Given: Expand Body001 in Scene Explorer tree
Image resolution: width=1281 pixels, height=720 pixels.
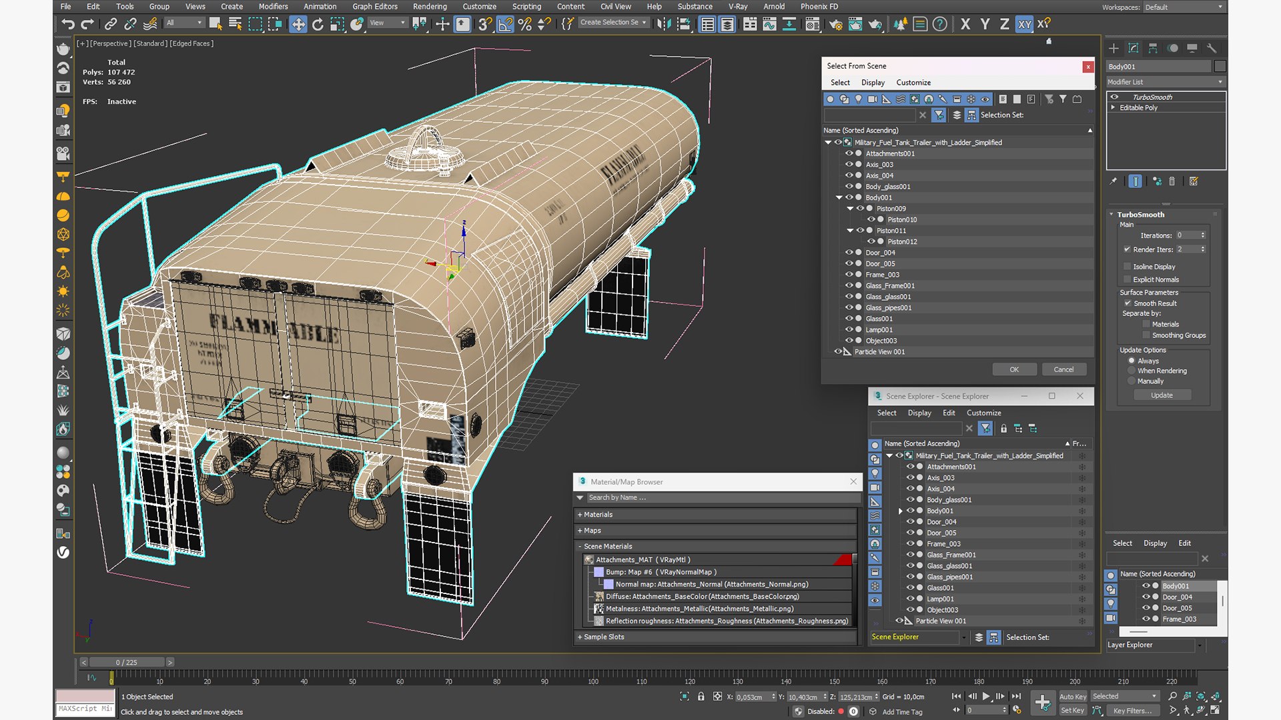Looking at the screenshot, I should pyautogui.click(x=900, y=511).
